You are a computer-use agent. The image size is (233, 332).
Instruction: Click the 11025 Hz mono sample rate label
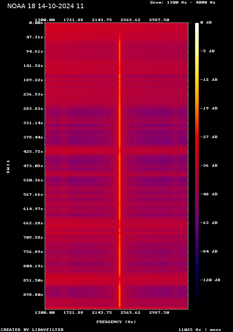199,329
